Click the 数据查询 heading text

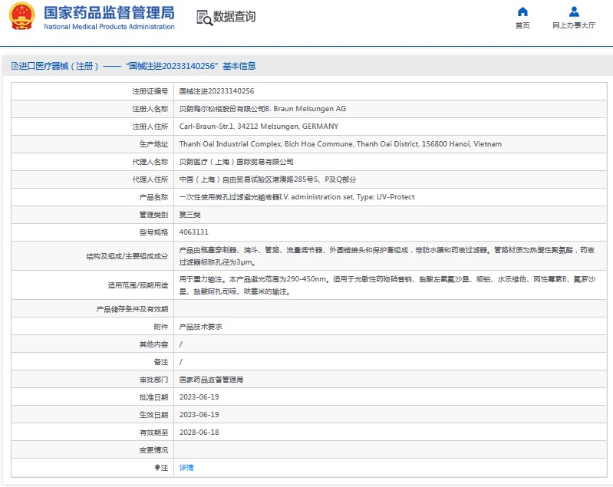tap(234, 17)
